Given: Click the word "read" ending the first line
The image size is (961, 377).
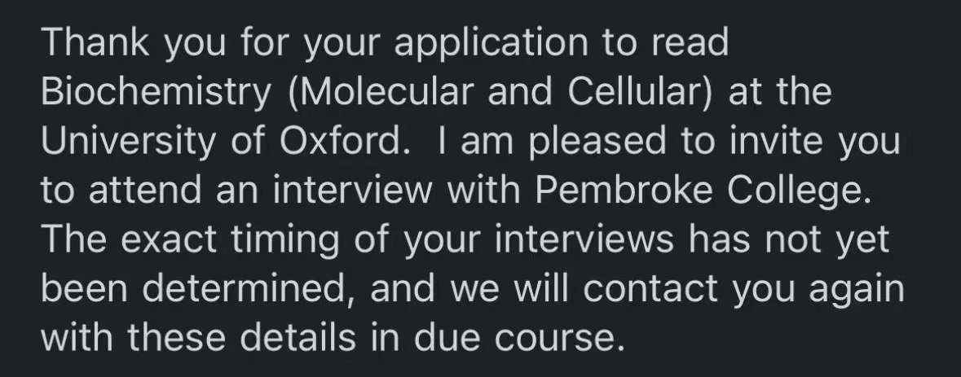Looking at the screenshot, I should [690, 42].
